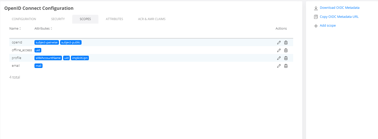Click the trash icon for email scope

pos(286,66)
